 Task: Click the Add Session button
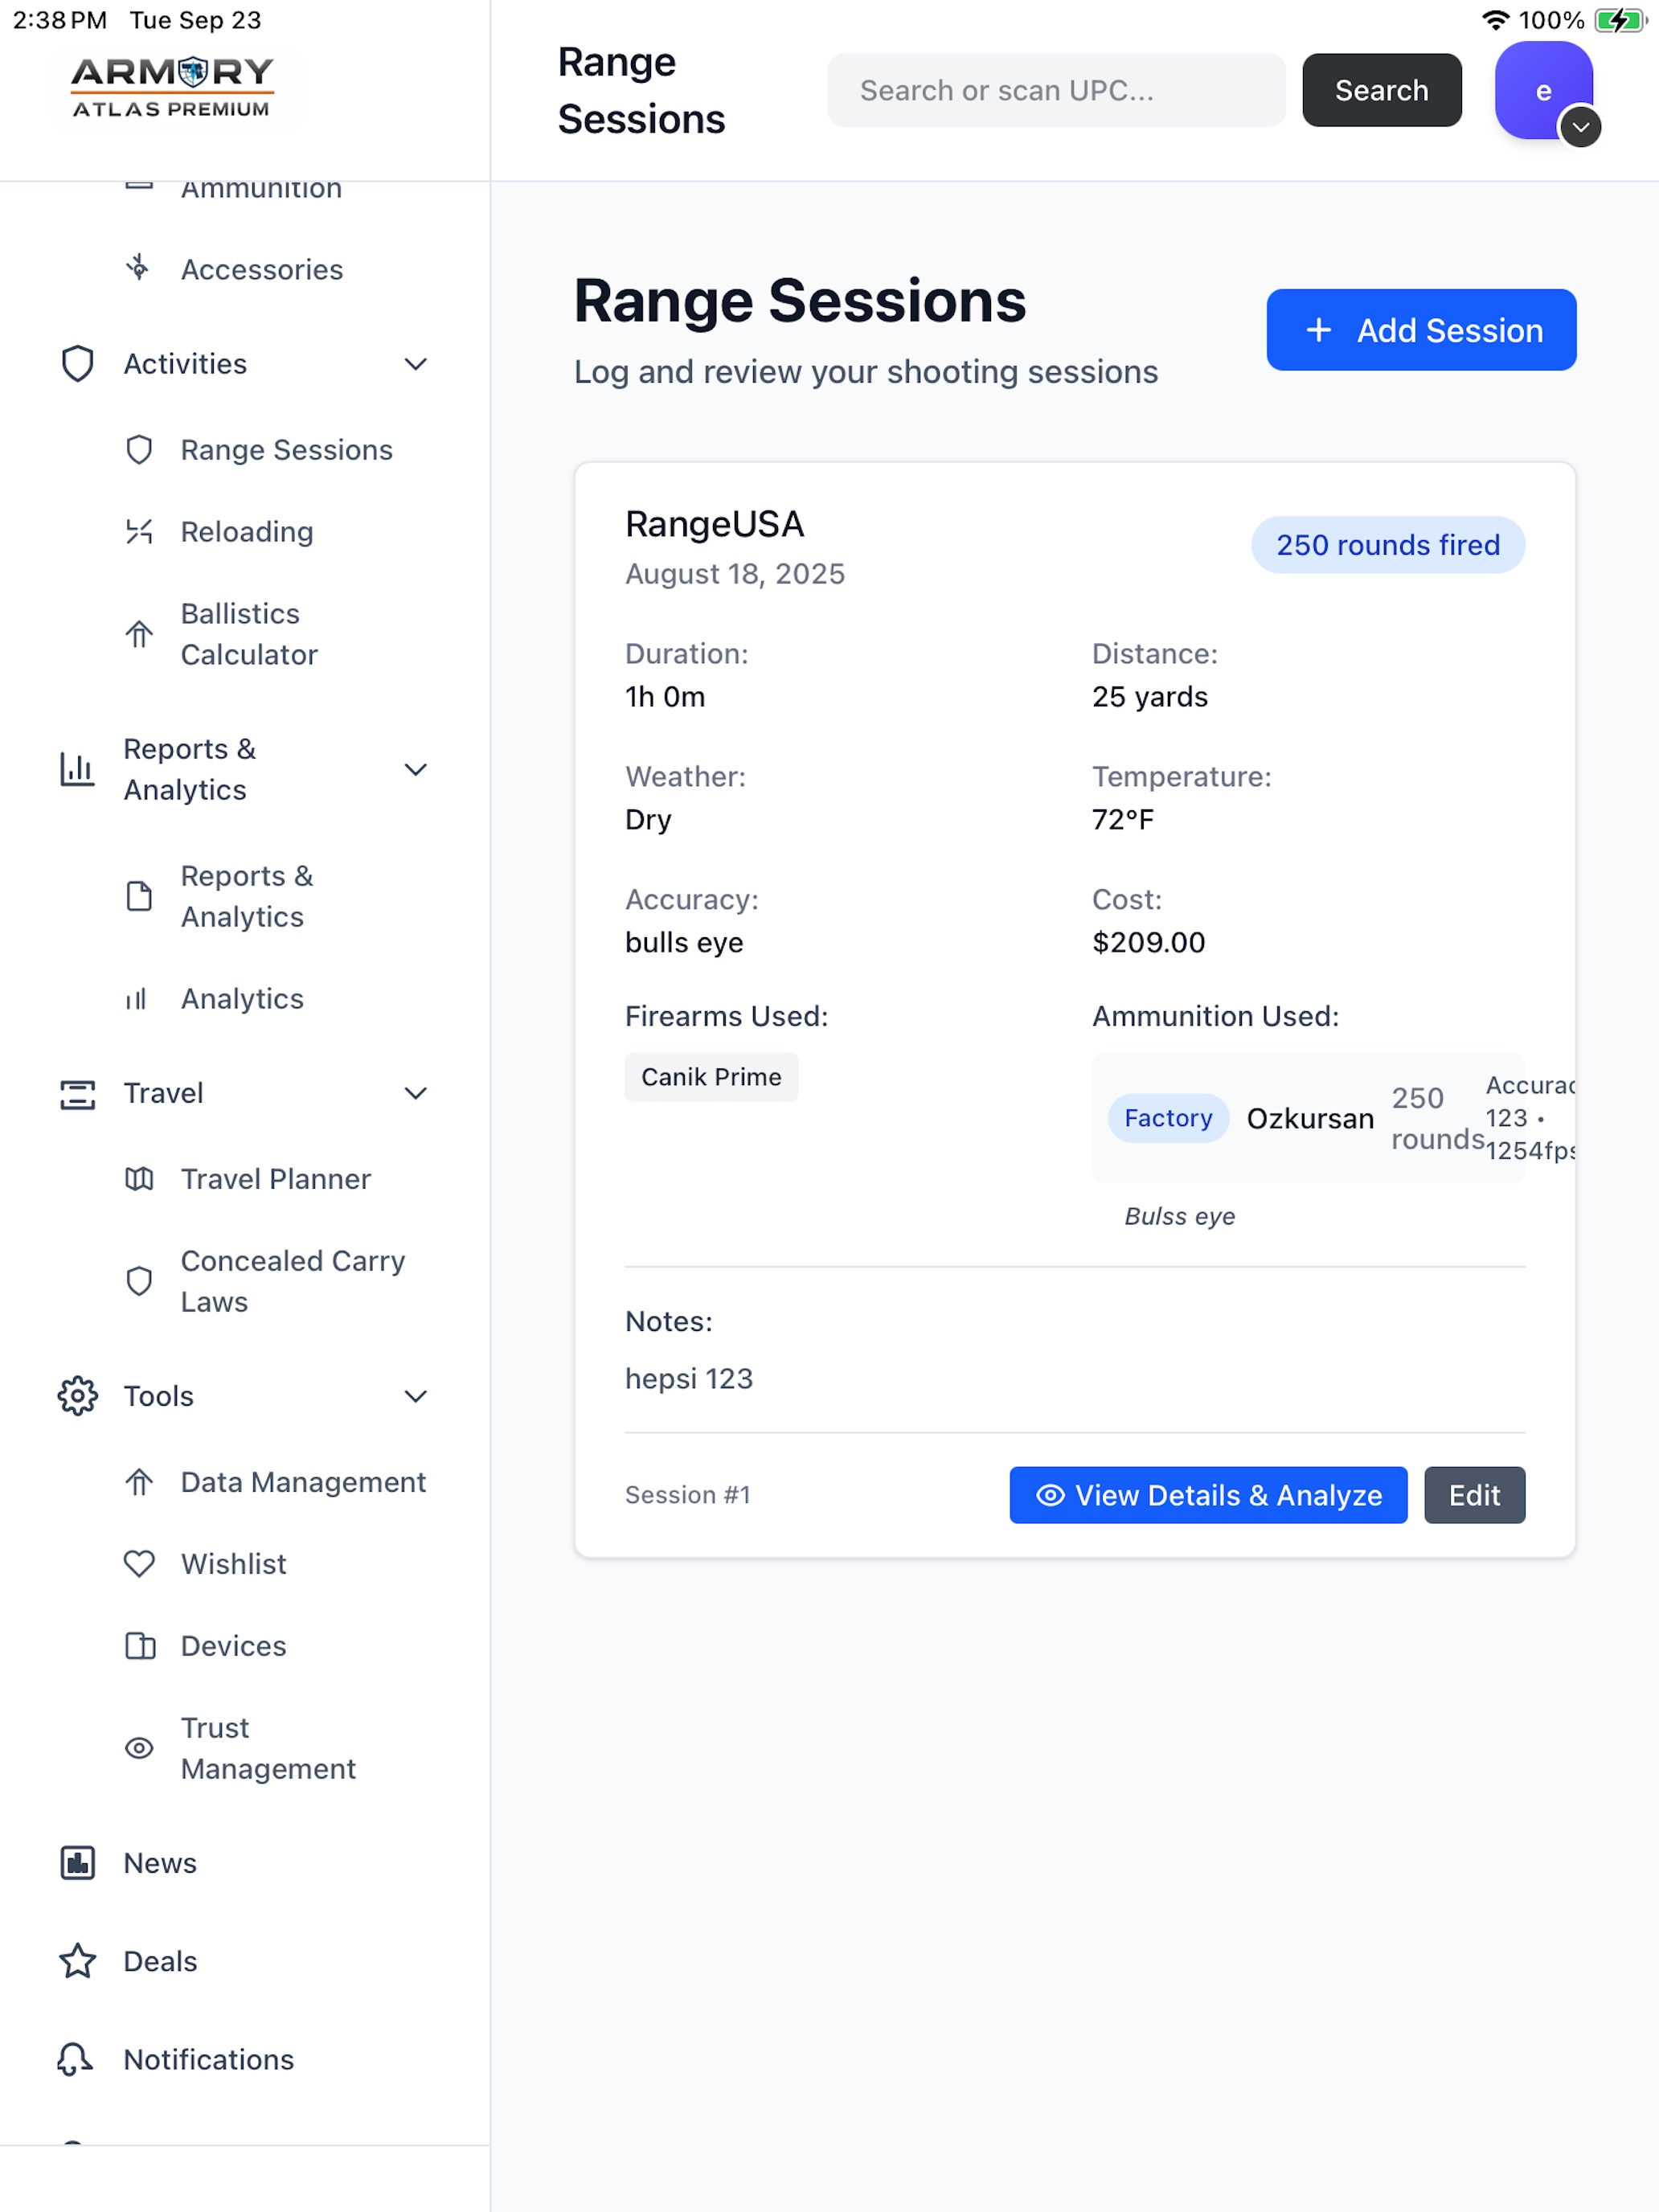(1421, 330)
